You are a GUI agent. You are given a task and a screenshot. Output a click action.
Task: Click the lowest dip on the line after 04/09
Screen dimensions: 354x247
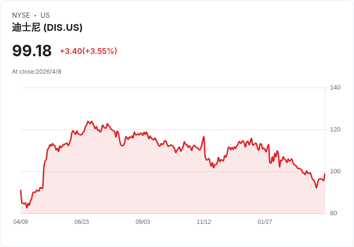[27, 207]
